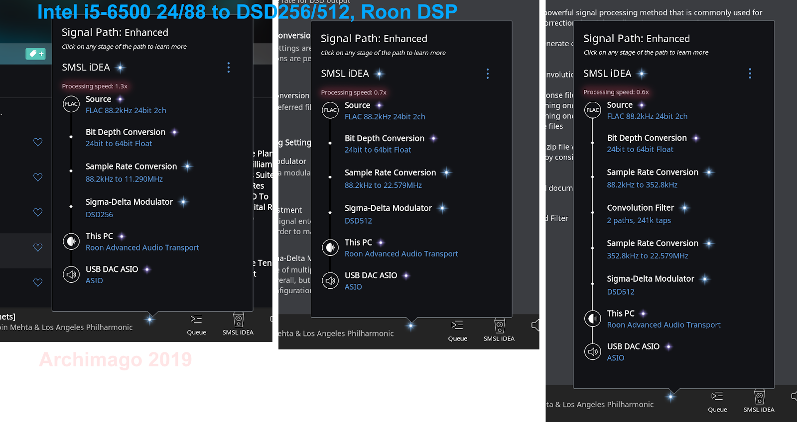Click Sample Rate Conversion in 0.7x panel
797x422 pixels.
point(390,172)
